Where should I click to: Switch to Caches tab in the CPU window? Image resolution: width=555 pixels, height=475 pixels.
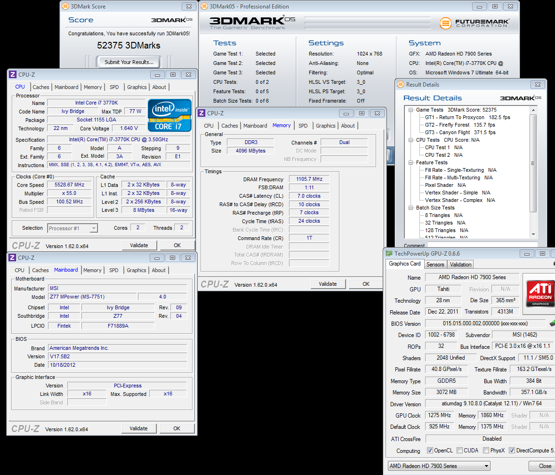point(40,87)
